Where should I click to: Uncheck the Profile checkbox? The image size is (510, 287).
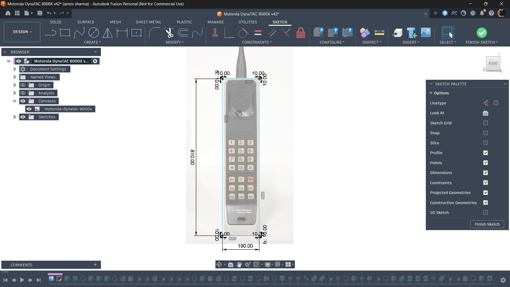coord(486,153)
